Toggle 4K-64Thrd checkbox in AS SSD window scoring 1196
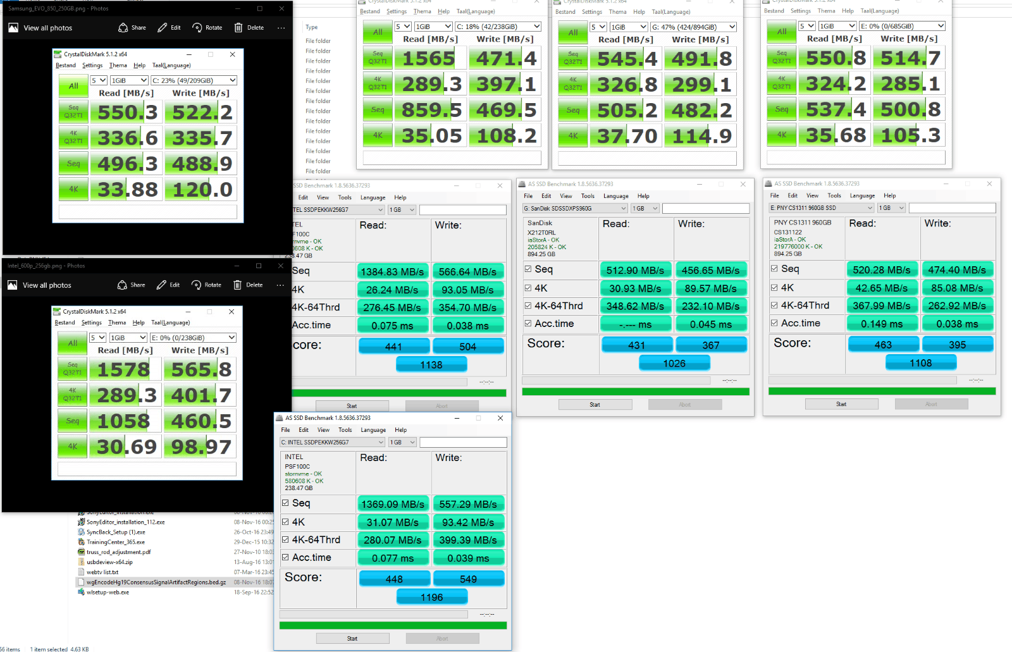 285,539
